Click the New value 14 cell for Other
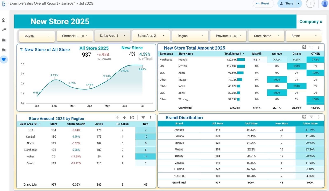This screenshot has height=191, width=329. (146, 157)
